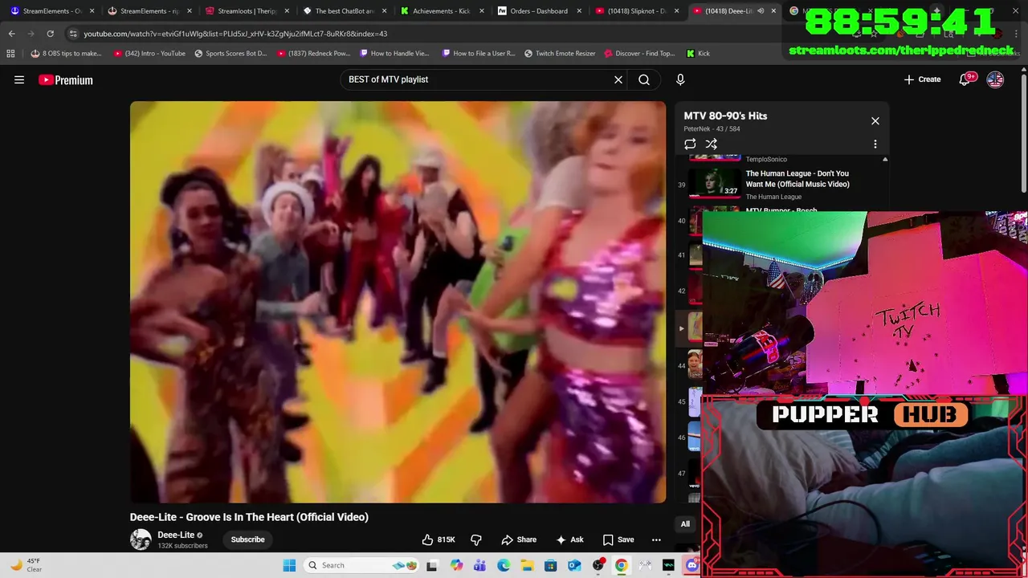Run search with the magnifier button

(644, 79)
